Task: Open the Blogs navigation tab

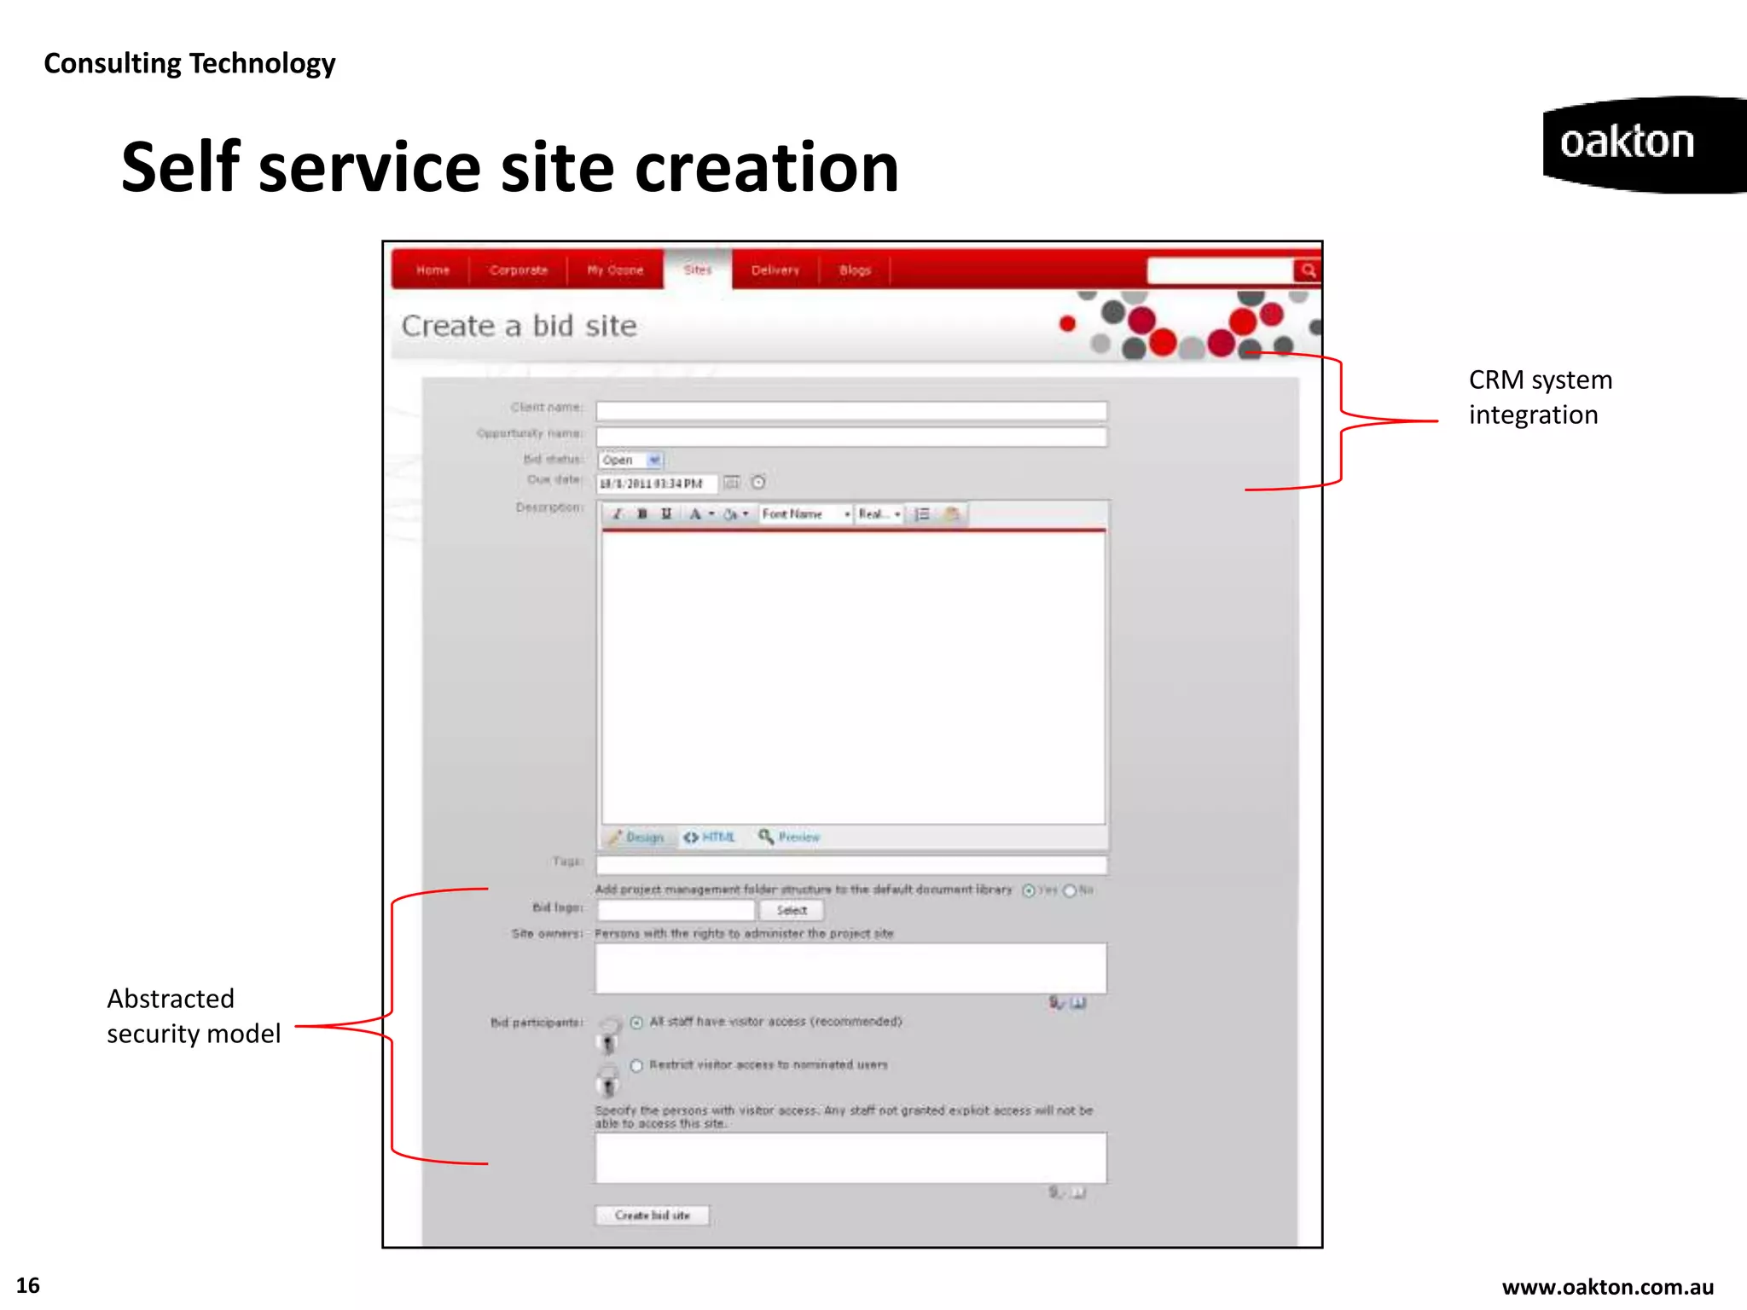Action: point(855,270)
